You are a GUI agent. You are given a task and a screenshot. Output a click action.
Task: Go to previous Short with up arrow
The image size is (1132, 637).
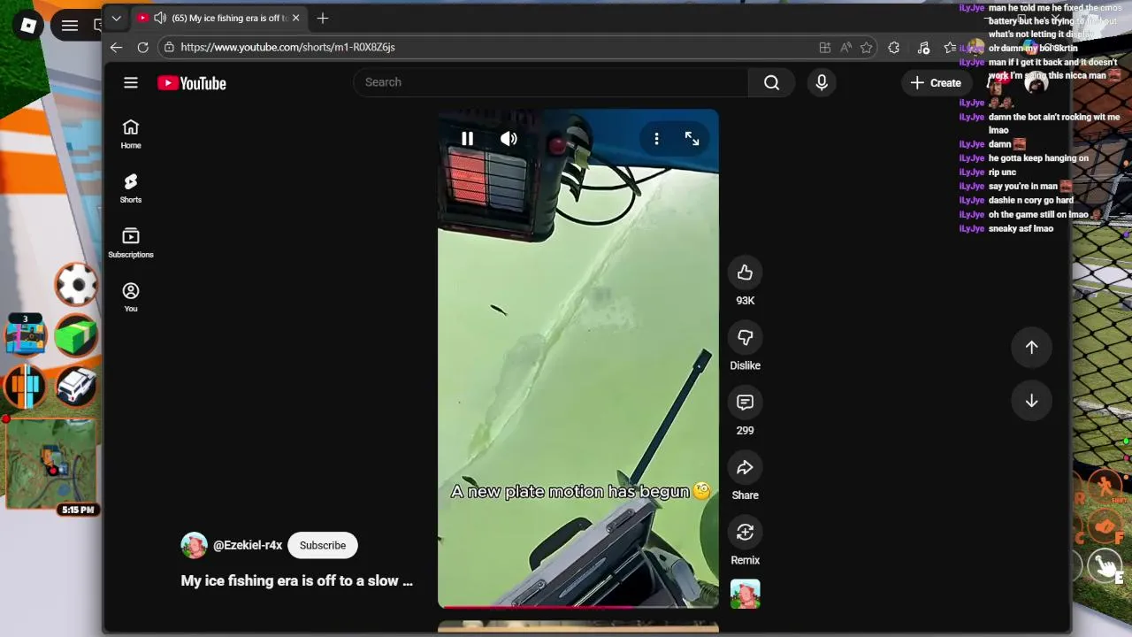point(1031,347)
